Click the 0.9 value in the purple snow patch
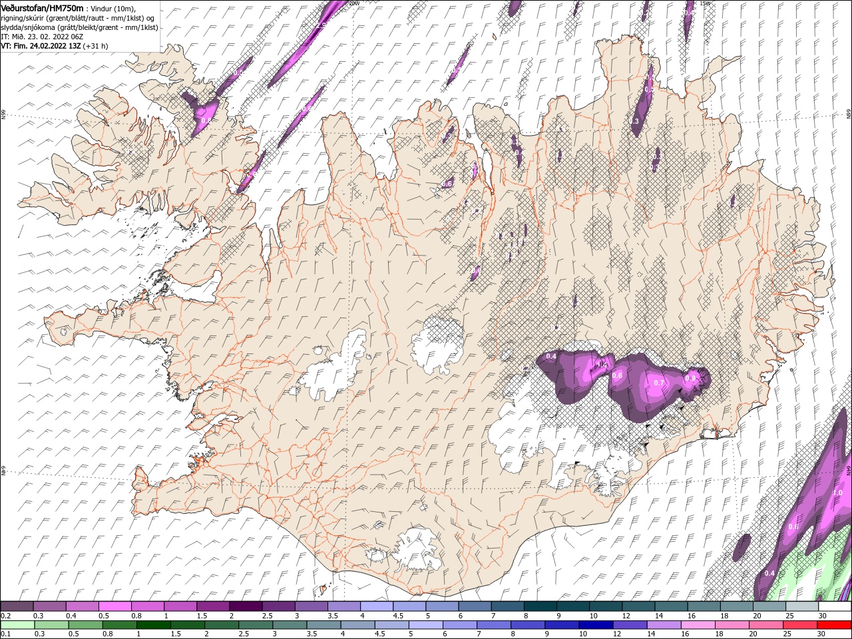Viewport: 852px width, 639px height. click(x=690, y=378)
